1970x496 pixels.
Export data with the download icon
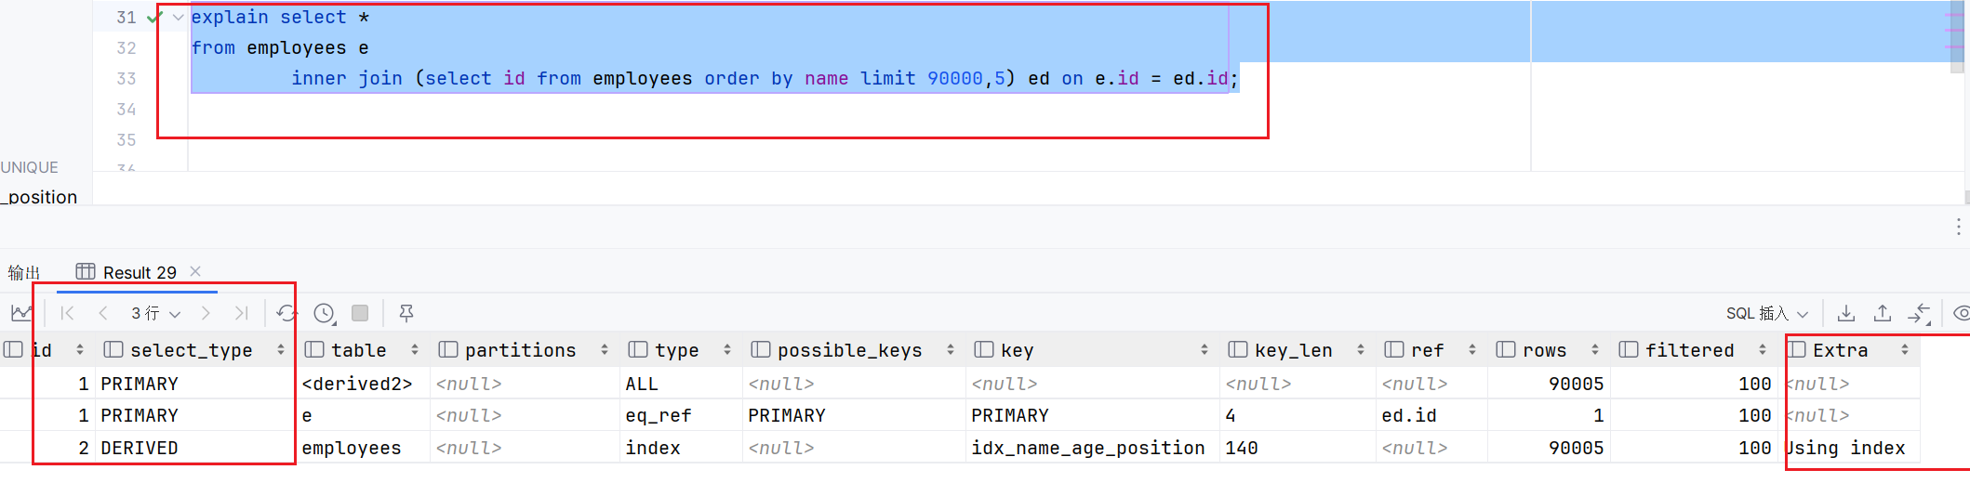point(1846,314)
